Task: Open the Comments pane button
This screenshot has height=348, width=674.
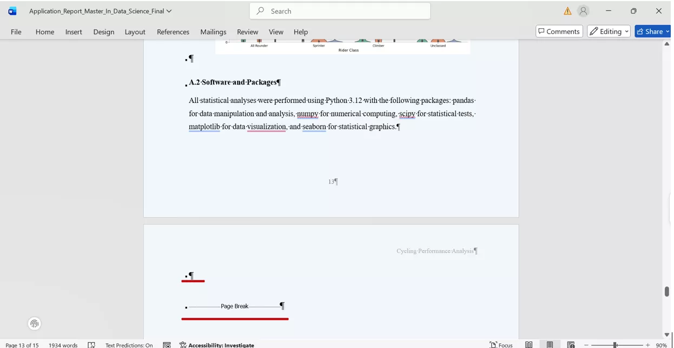Action: (559, 31)
